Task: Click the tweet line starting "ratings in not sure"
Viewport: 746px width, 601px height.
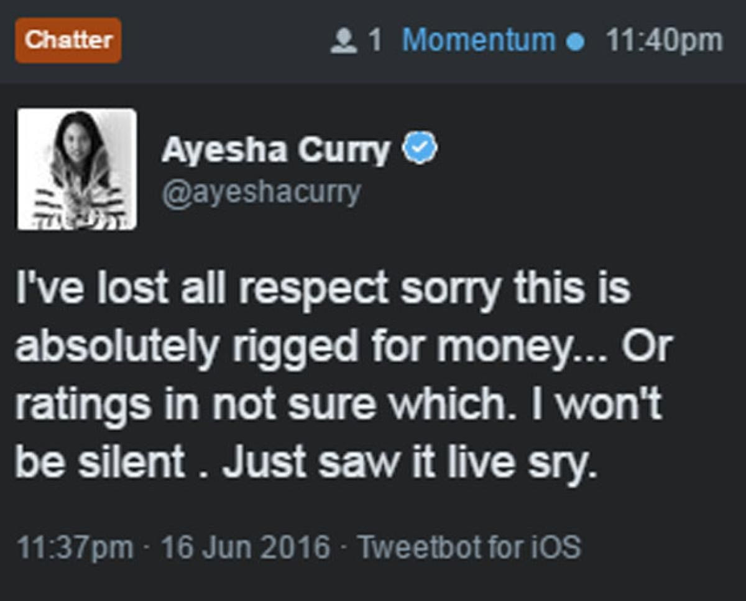Action: click(338, 405)
